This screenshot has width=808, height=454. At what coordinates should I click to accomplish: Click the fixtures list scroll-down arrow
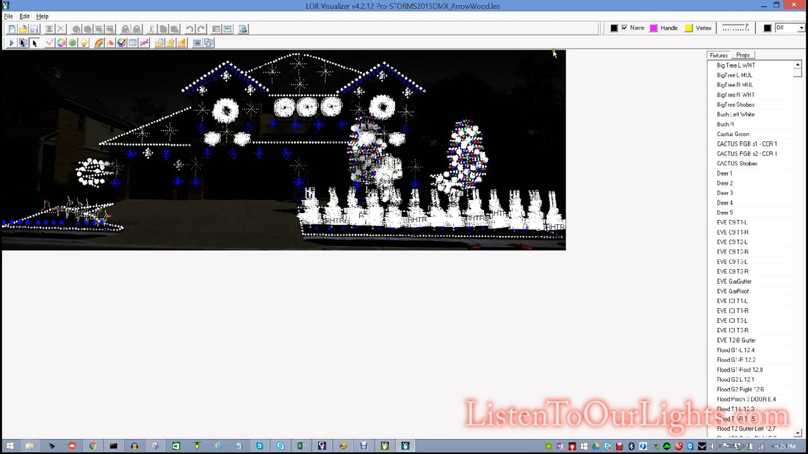click(x=798, y=433)
